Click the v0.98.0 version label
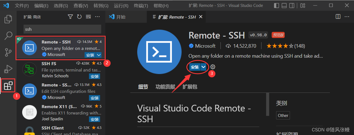 point(258,35)
